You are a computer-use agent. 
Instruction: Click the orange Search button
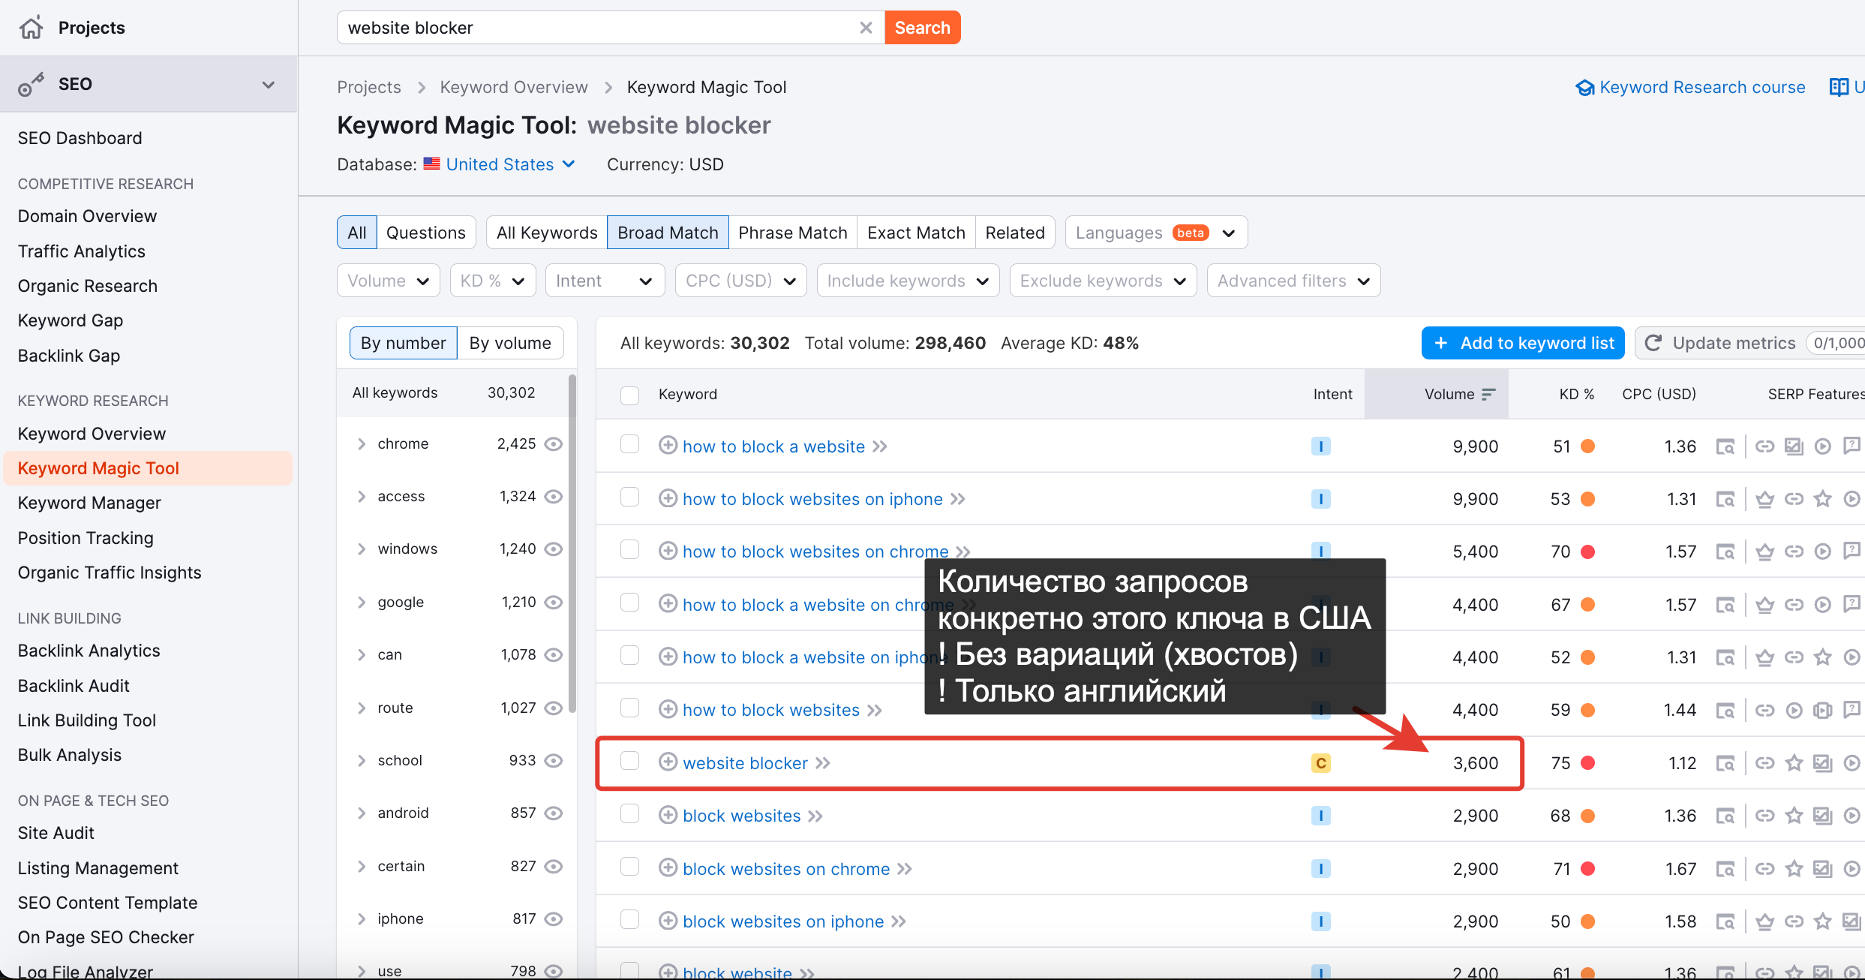(x=922, y=28)
